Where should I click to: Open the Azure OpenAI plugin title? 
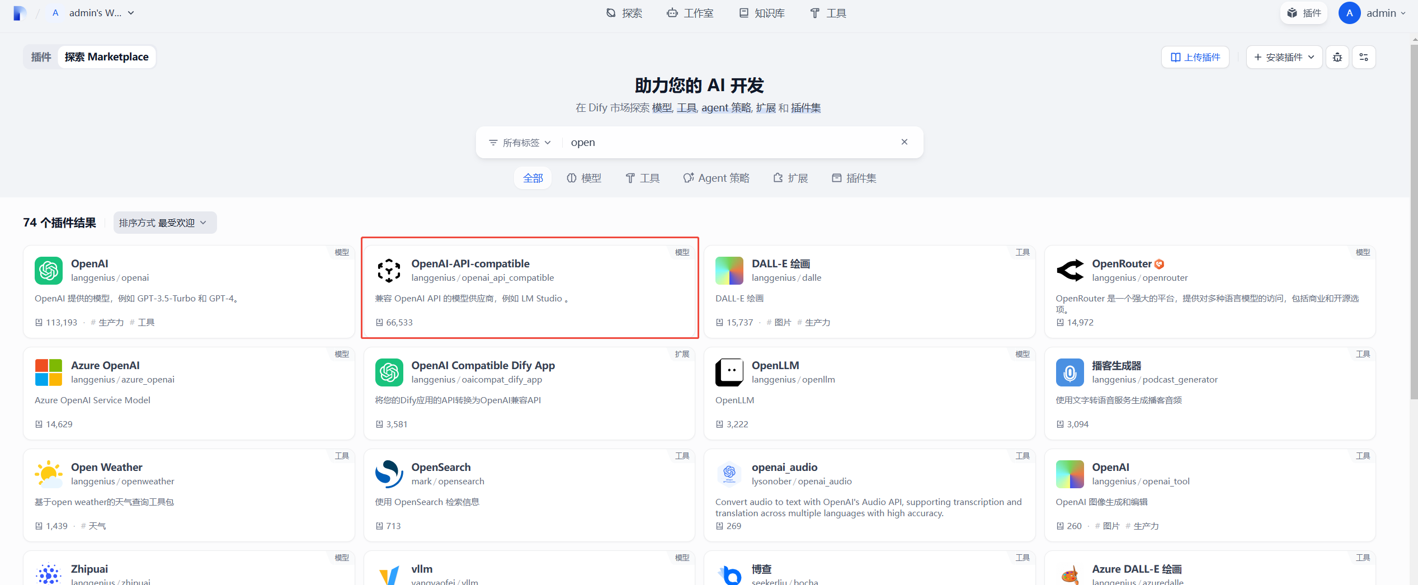click(x=105, y=365)
